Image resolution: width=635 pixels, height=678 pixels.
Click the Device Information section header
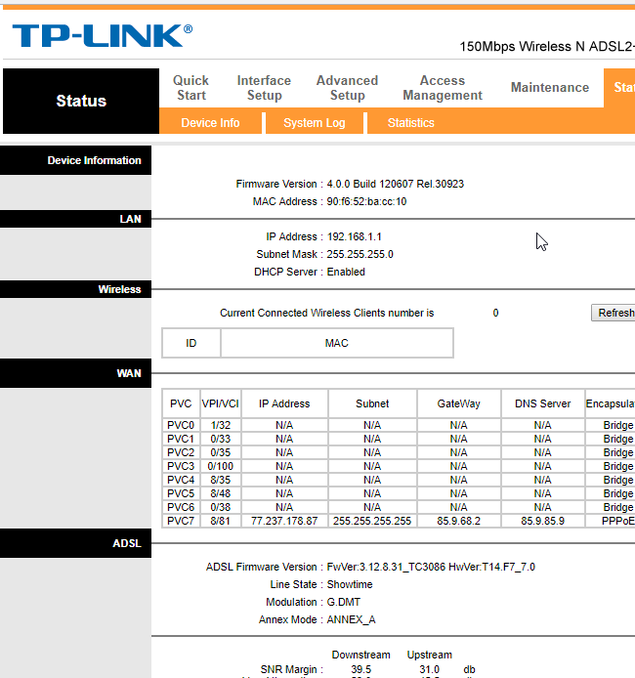[75, 160]
